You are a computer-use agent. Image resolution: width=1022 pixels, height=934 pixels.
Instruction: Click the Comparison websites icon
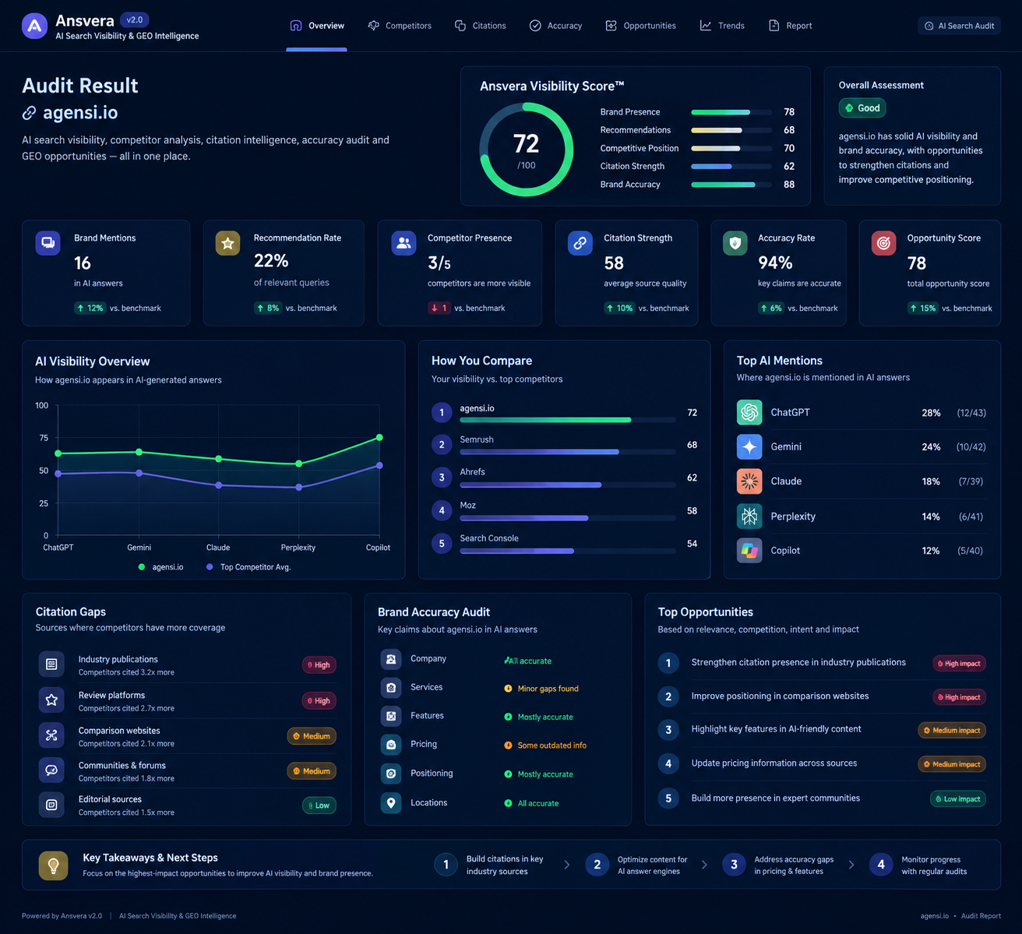click(x=51, y=735)
